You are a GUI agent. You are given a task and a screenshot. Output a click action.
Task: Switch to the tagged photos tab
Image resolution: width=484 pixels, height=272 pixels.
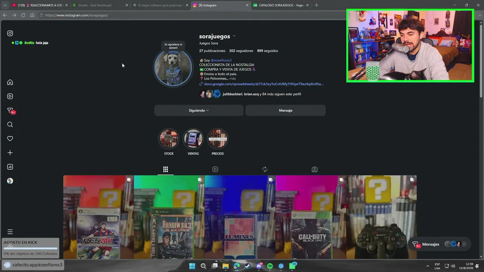[315, 169]
